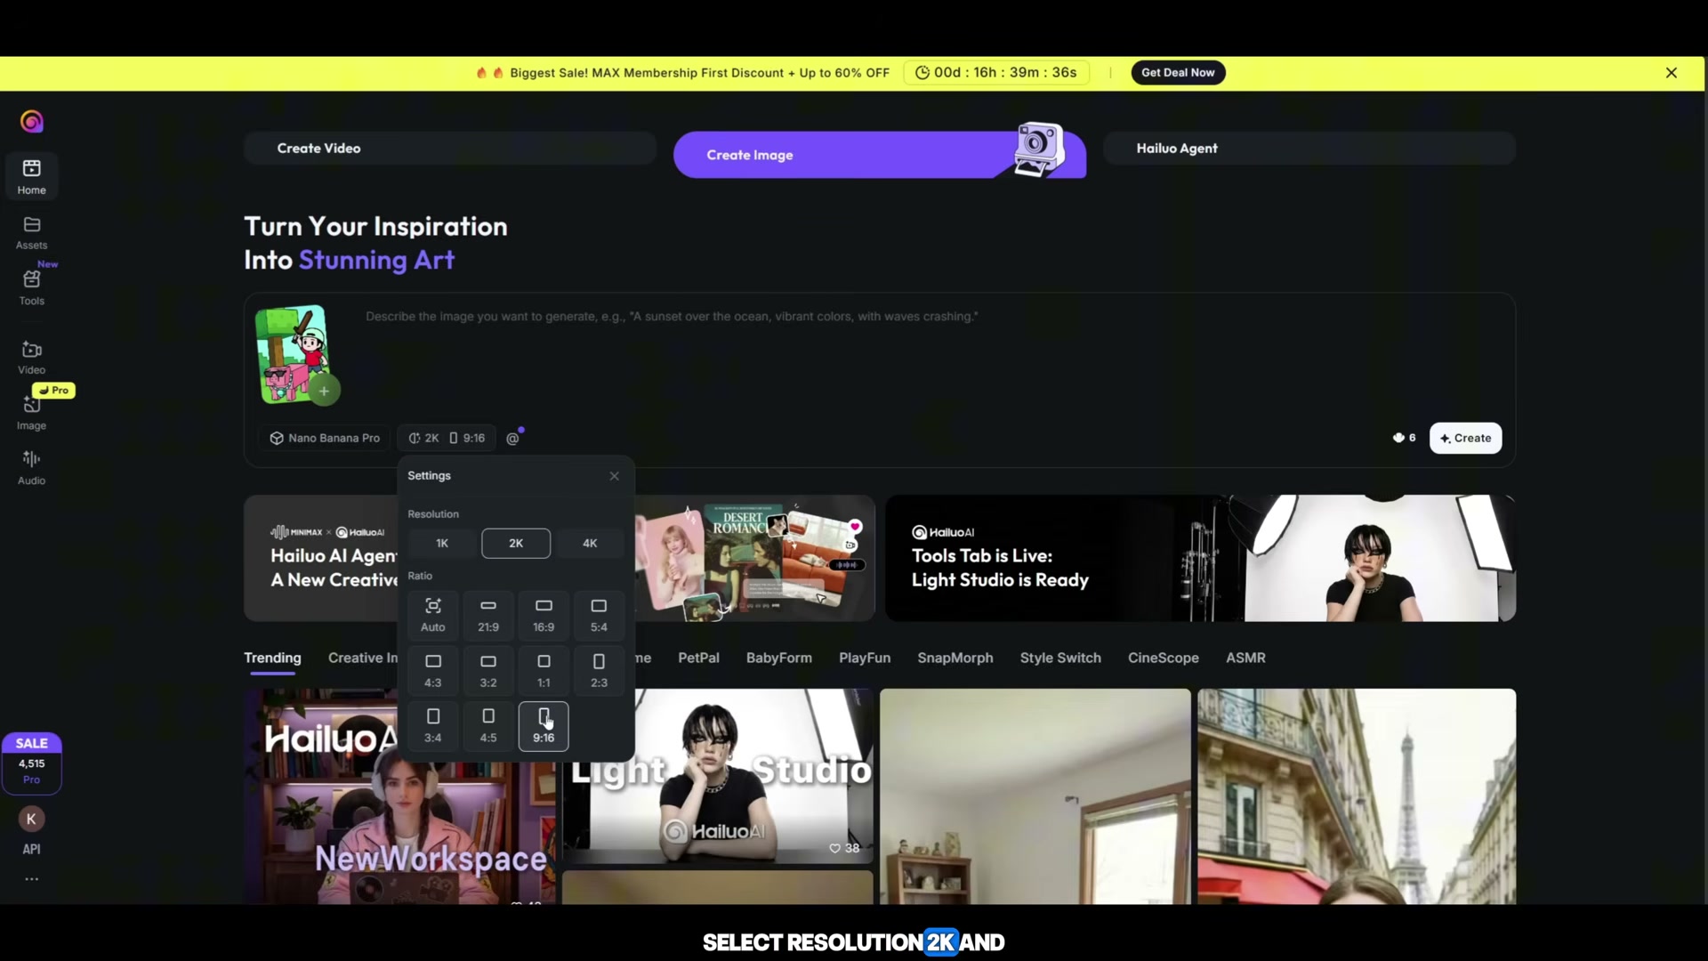Switch to PlayFun tab
This screenshot has height=961, width=1708.
point(865,658)
